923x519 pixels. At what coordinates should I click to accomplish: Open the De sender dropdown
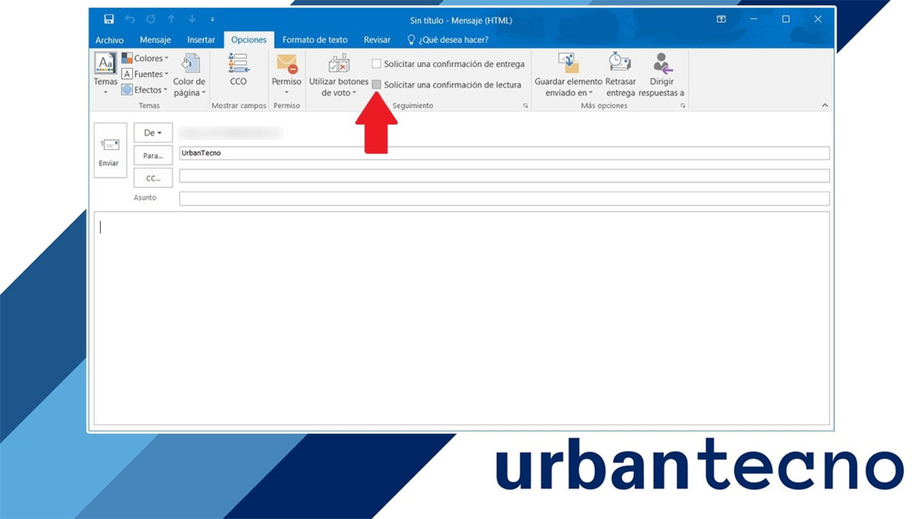(153, 133)
